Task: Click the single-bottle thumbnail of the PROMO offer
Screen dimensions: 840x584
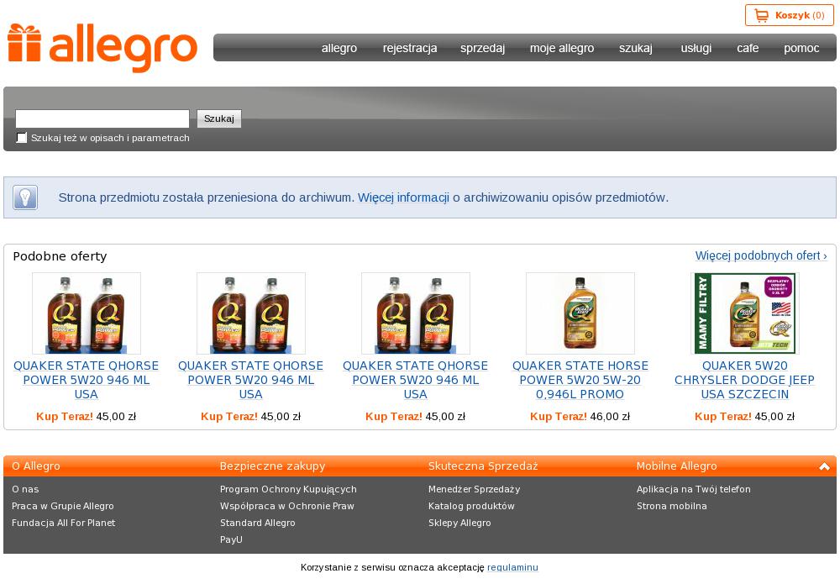Action: [x=580, y=313]
